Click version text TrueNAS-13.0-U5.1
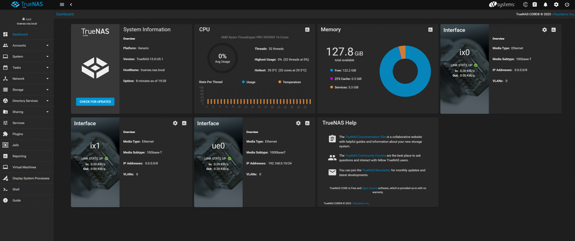575x241 pixels. pos(150,59)
